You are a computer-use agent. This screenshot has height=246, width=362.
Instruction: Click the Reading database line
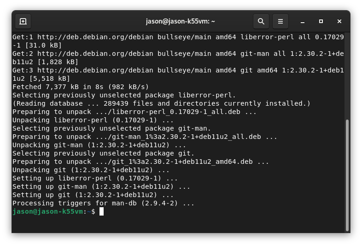(161, 103)
